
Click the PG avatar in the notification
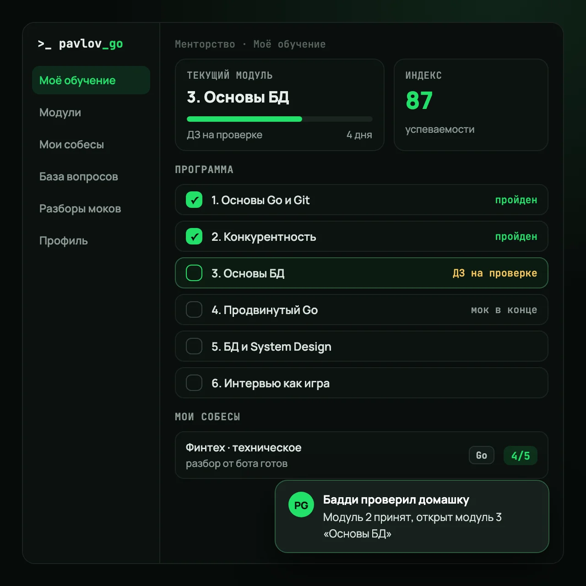click(301, 505)
